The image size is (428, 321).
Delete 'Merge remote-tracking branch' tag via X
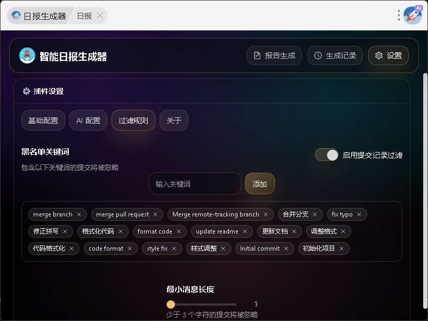click(266, 214)
